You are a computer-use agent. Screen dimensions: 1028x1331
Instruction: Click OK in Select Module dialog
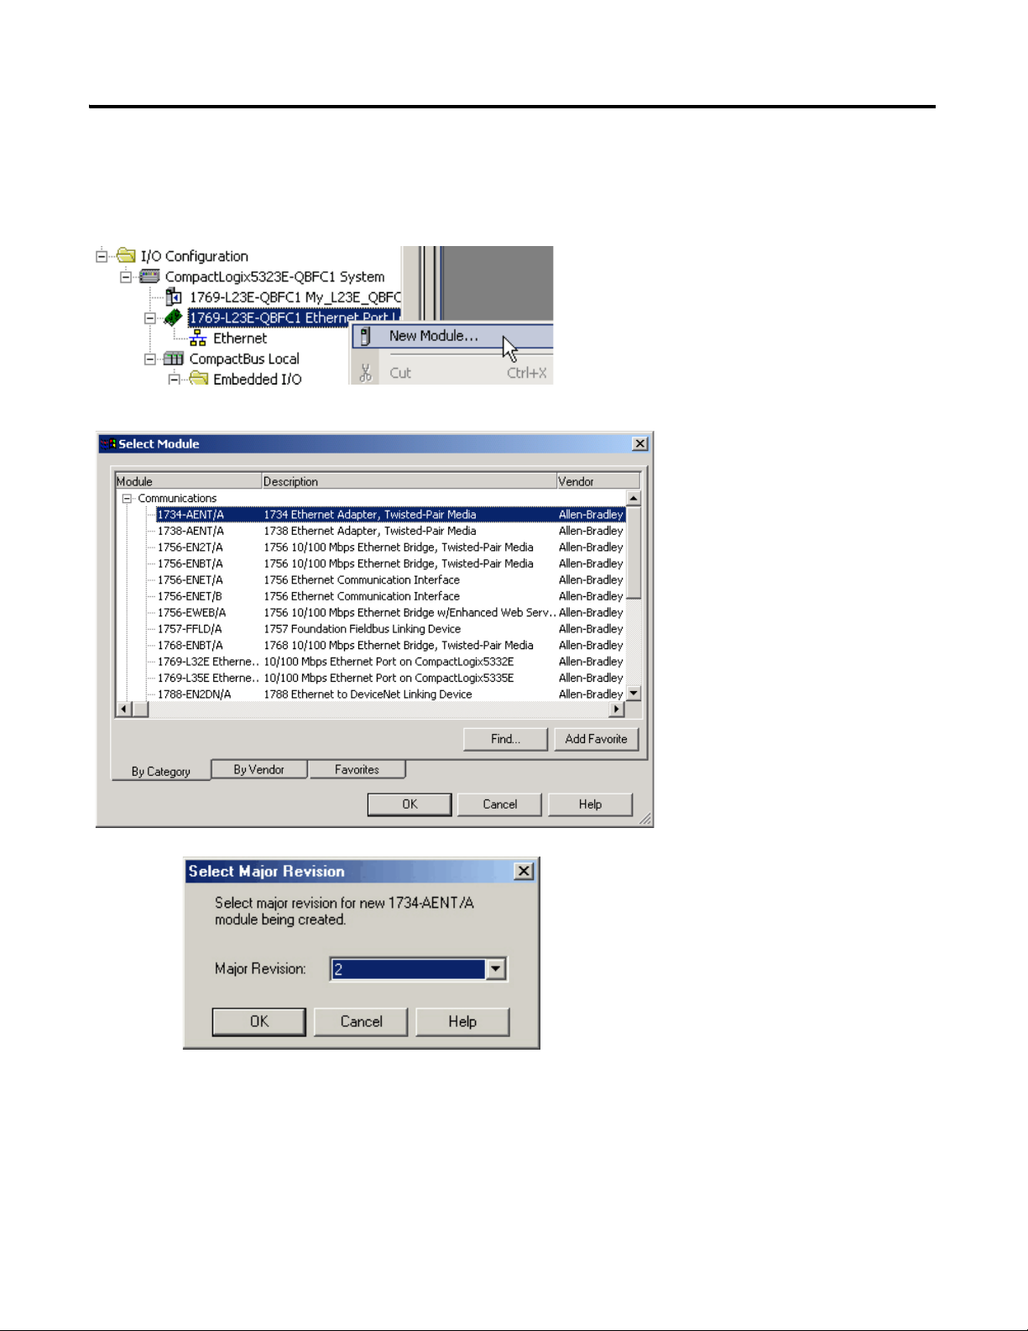tap(410, 804)
